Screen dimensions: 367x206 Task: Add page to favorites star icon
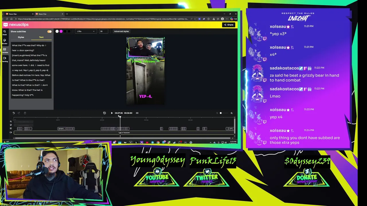click(x=195, y=19)
